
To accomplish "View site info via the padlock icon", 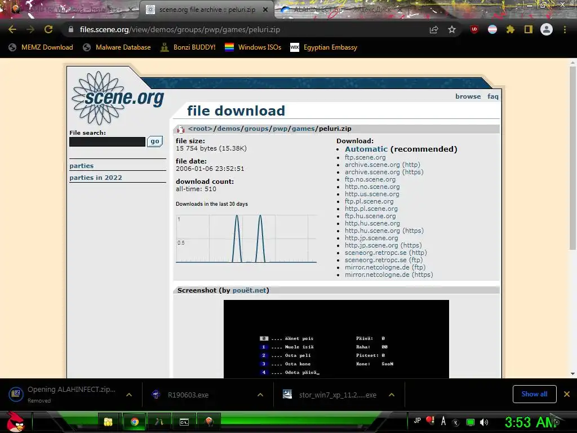I will tap(71, 29).
